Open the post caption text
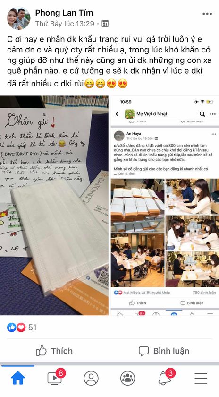 (x=109, y=61)
